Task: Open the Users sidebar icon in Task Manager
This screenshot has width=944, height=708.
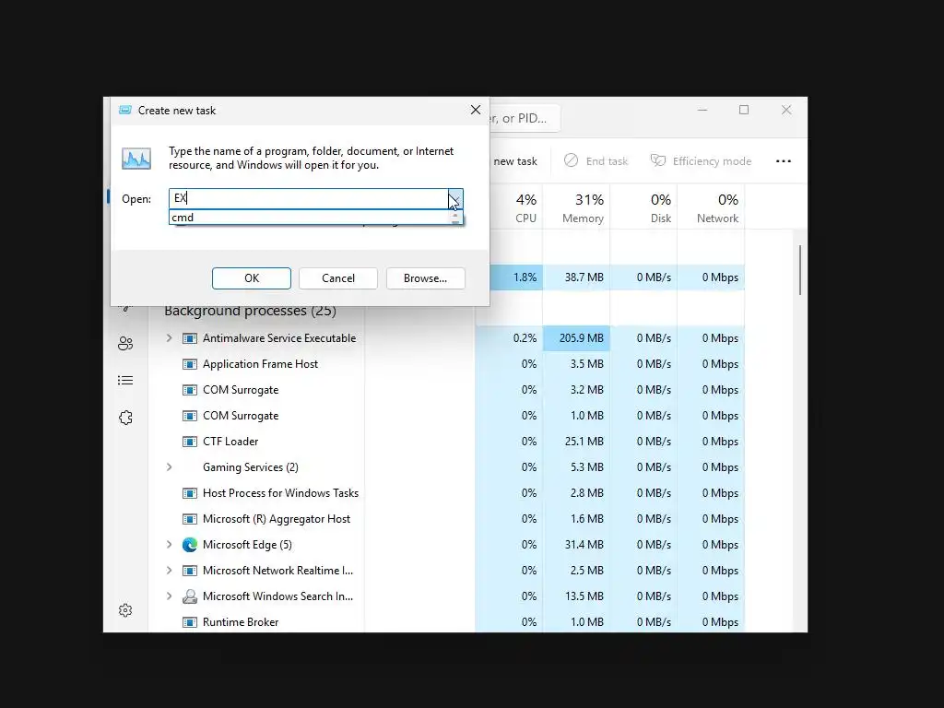Action: pos(125,344)
